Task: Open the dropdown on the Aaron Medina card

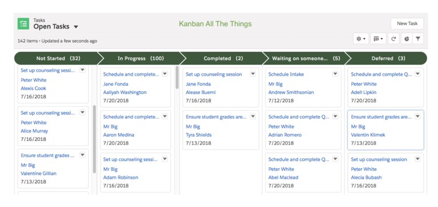Action: (165, 116)
